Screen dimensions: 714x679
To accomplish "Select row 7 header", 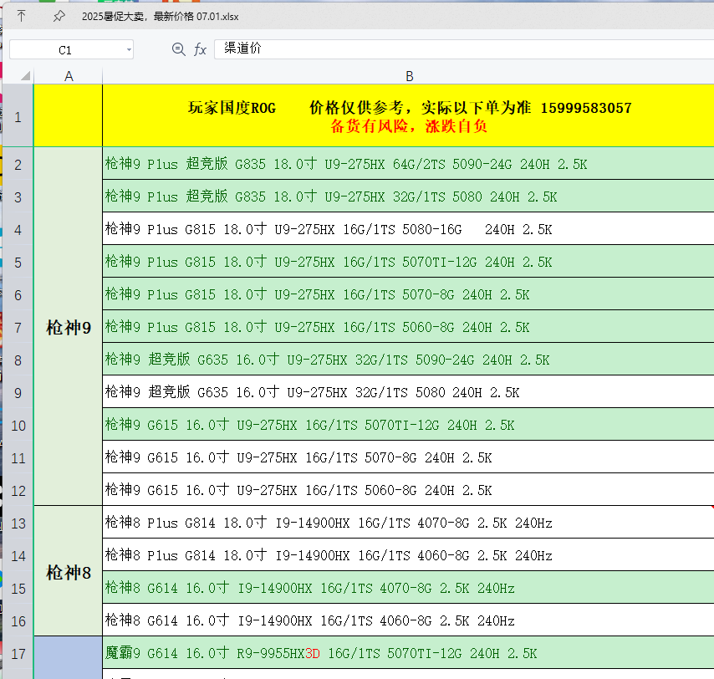I will (x=18, y=327).
